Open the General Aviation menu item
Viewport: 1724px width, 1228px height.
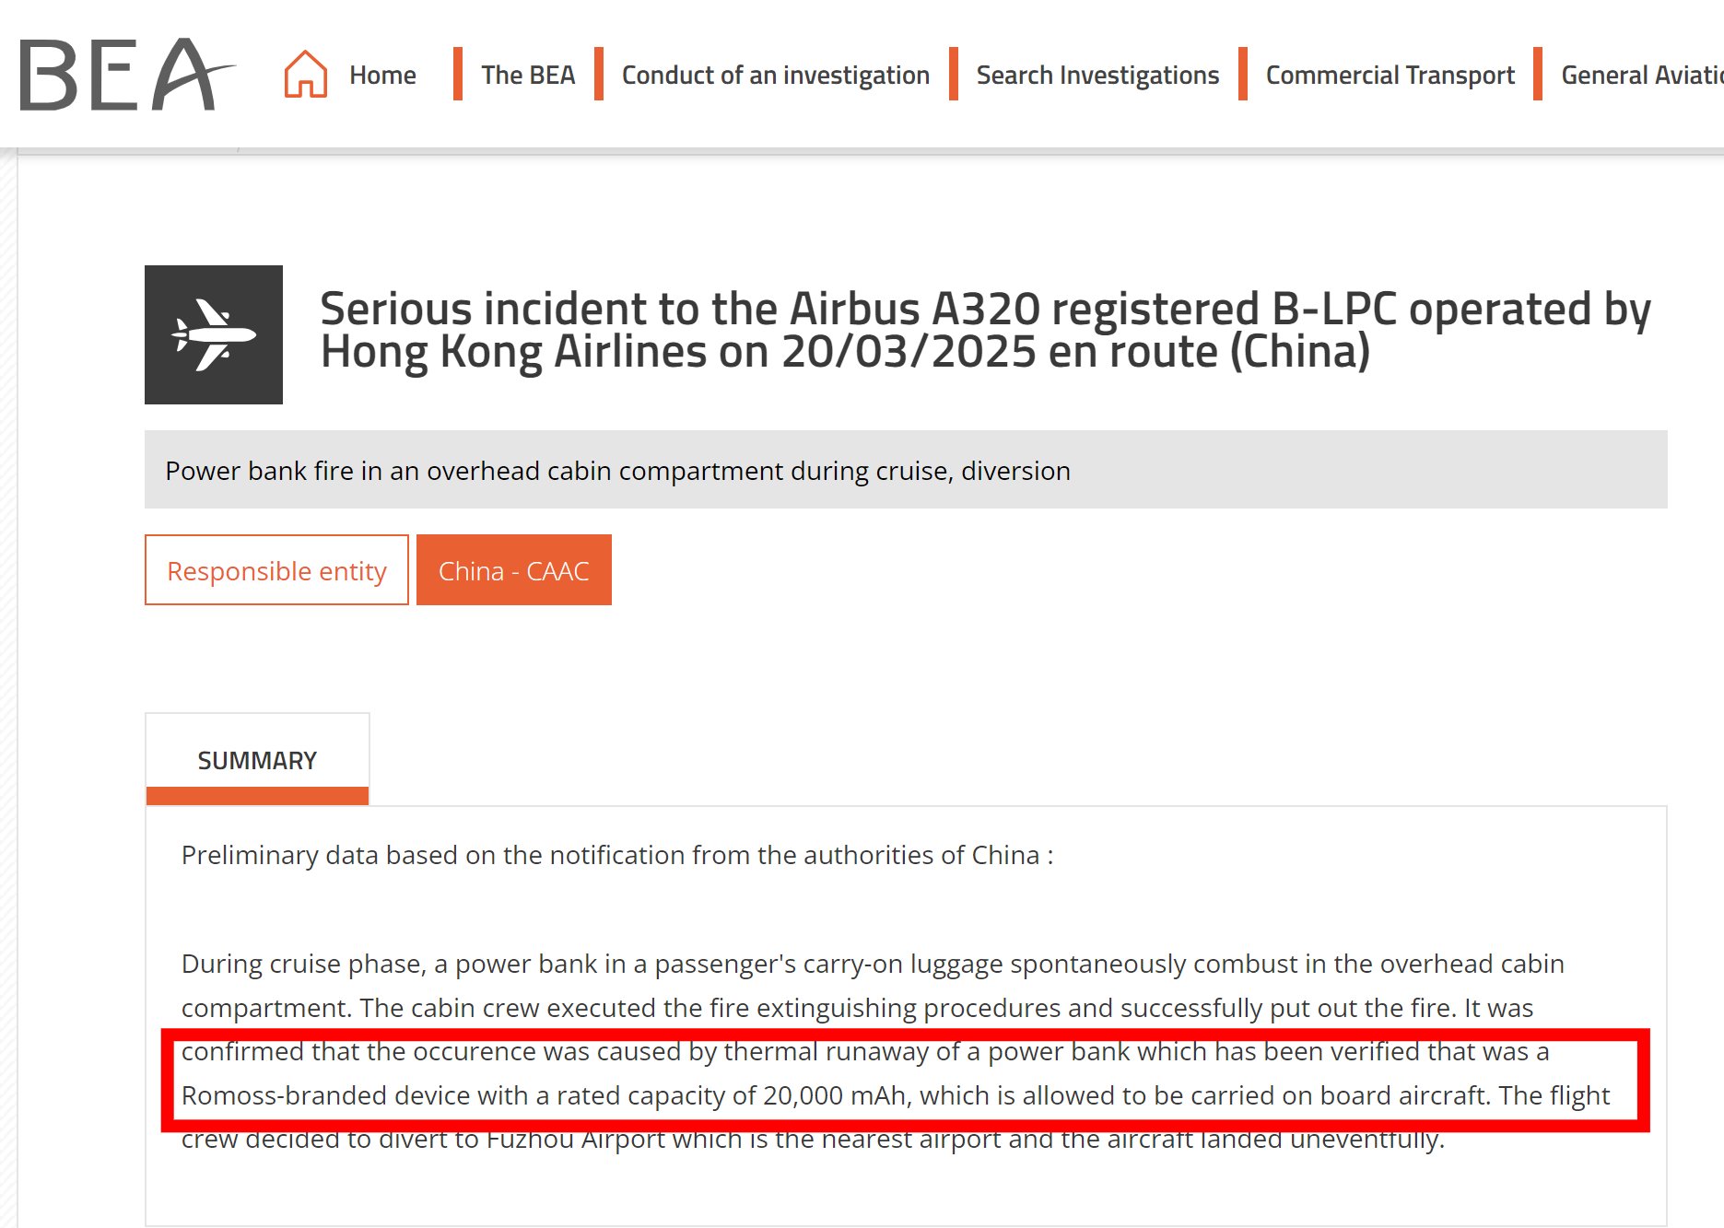(x=1640, y=75)
